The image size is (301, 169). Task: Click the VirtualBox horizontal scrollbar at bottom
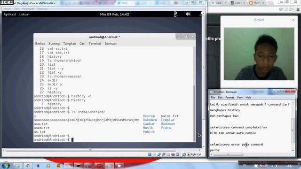tap(90, 150)
